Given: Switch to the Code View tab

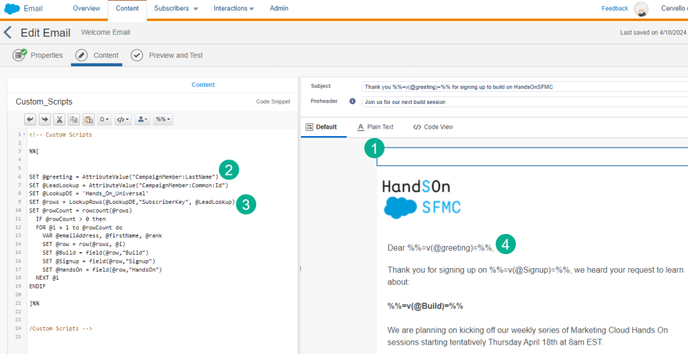Looking at the screenshot, I should coord(433,127).
